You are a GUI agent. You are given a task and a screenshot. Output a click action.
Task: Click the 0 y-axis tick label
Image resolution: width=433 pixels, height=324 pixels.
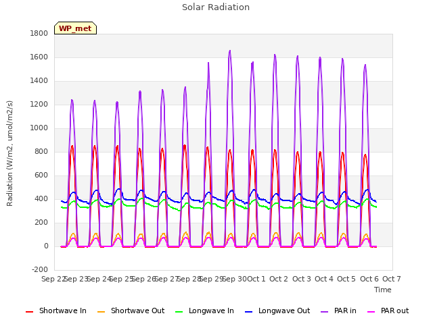coord(46,246)
